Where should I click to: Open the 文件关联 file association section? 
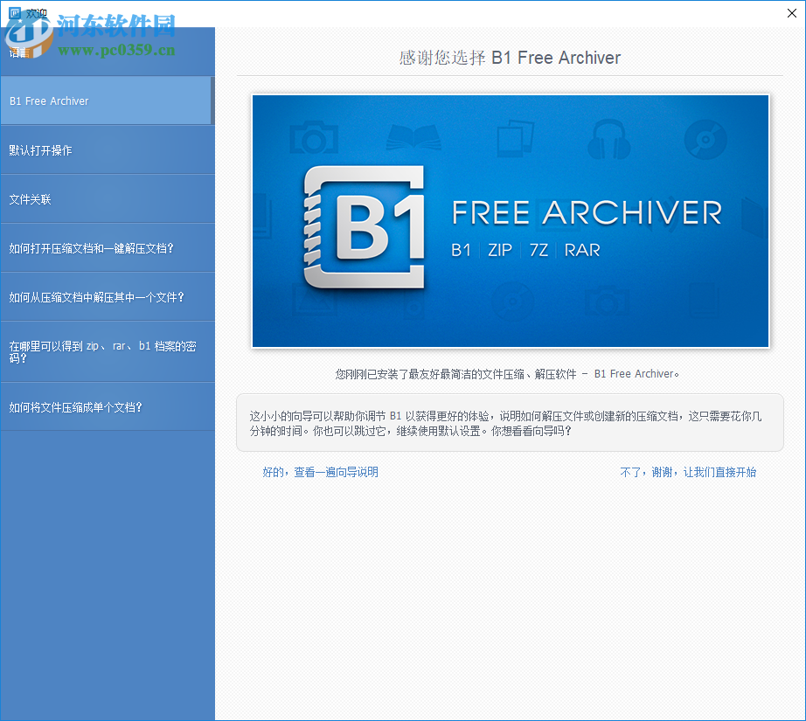point(105,198)
